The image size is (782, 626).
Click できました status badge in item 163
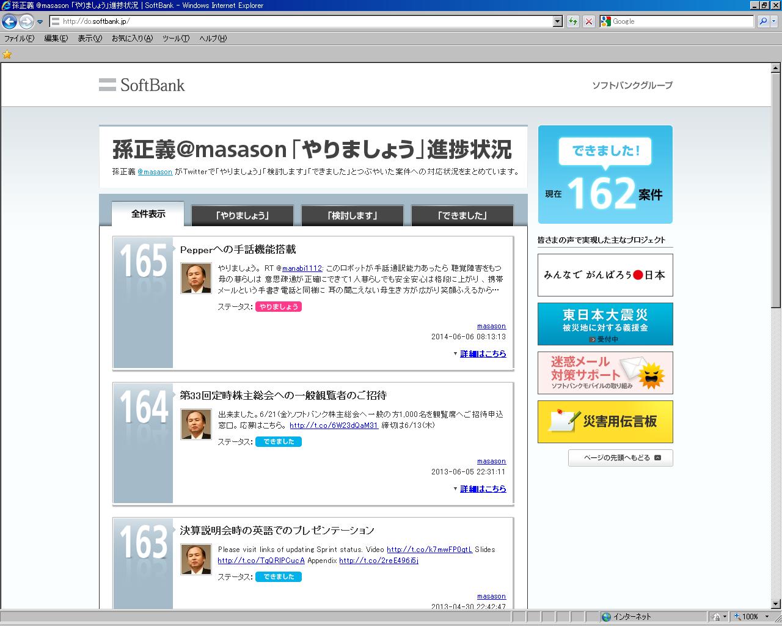pyautogui.click(x=279, y=577)
